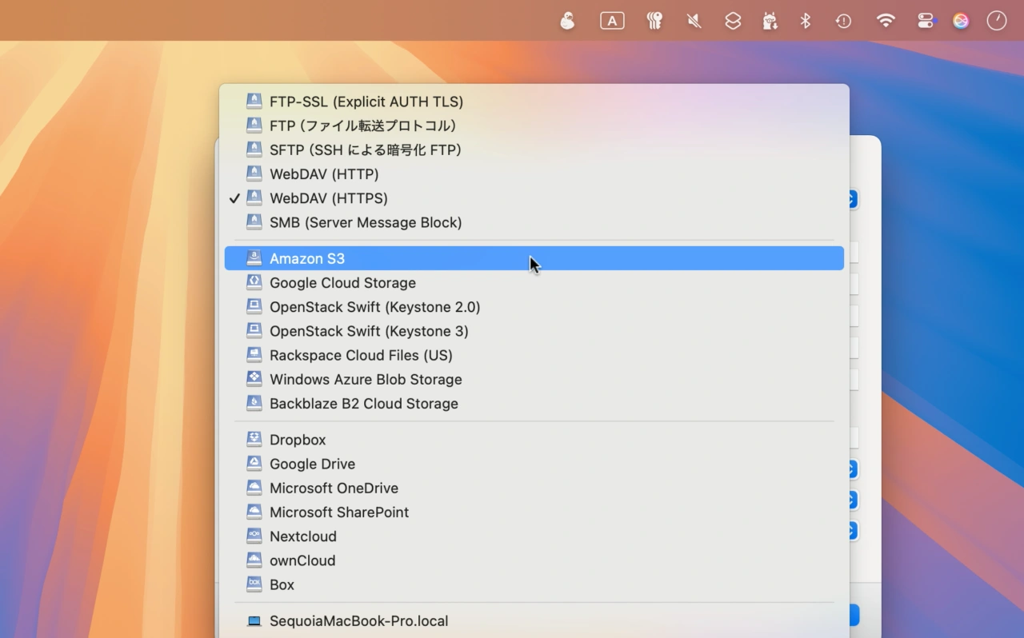Image resolution: width=1024 pixels, height=638 pixels.
Task: Click the Nextcloud protocol icon
Action: pos(254,536)
